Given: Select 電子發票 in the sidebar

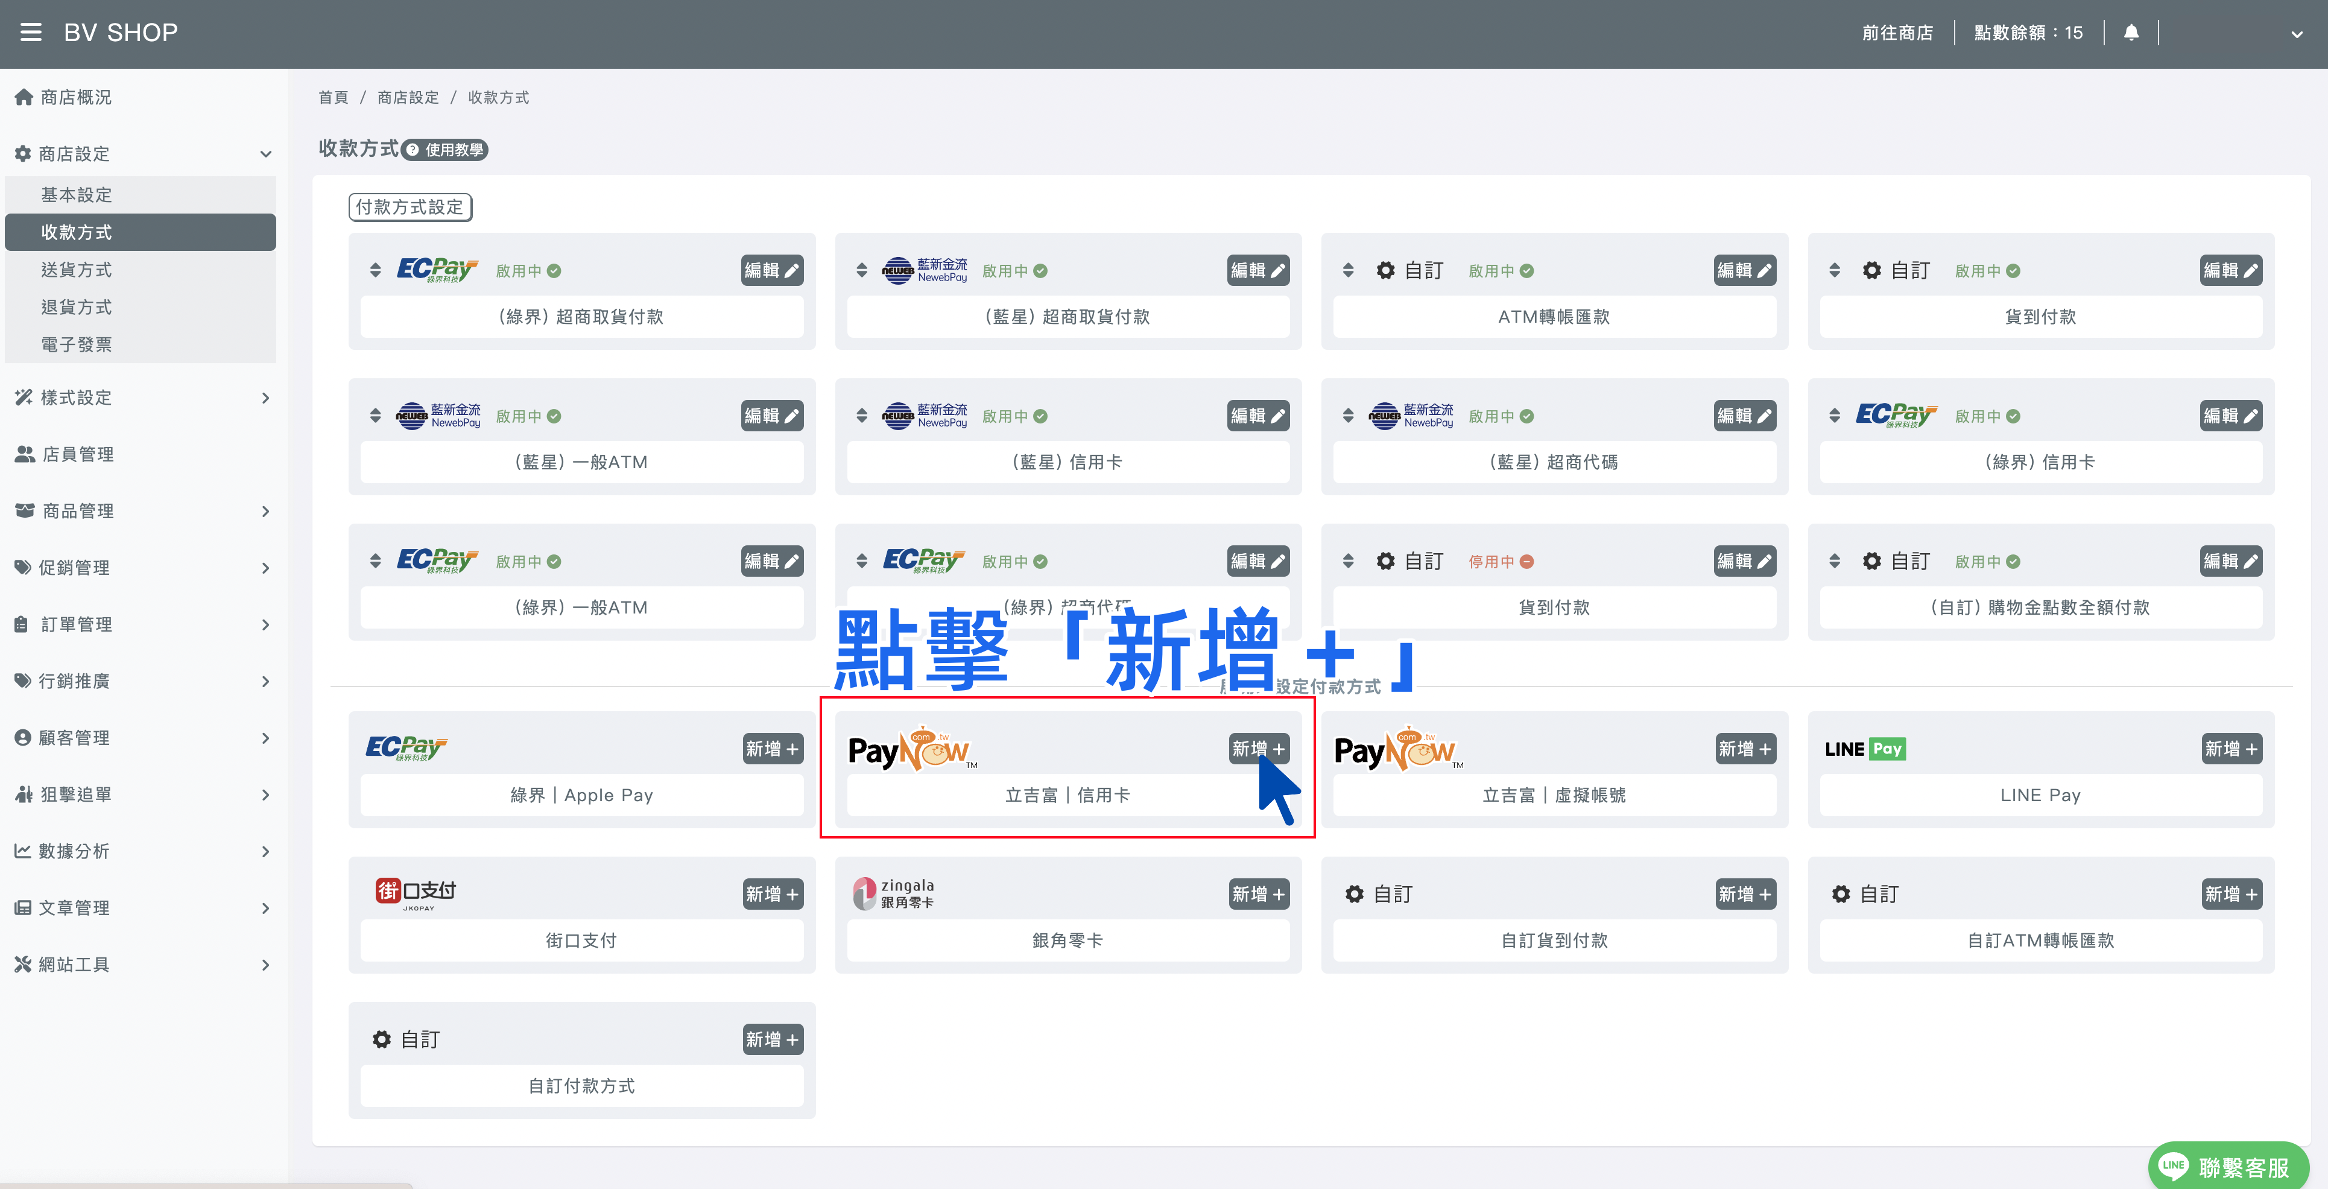Looking at the screenshot, I should point(140,344).
